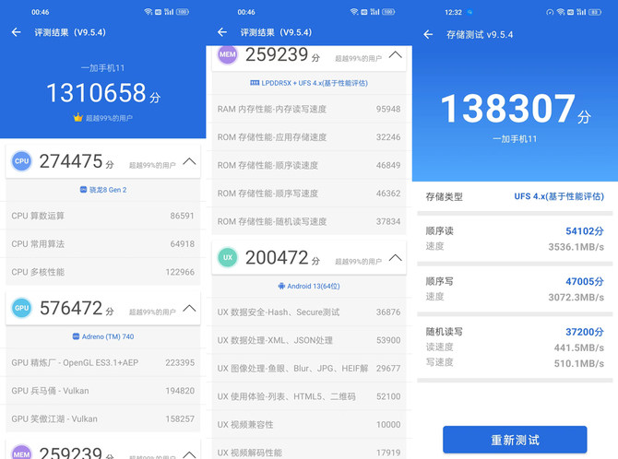Tap the 骁龙8 Gen 2 chip label
Viewport: 618px width, 459px height.
click(x=102, y=190)
